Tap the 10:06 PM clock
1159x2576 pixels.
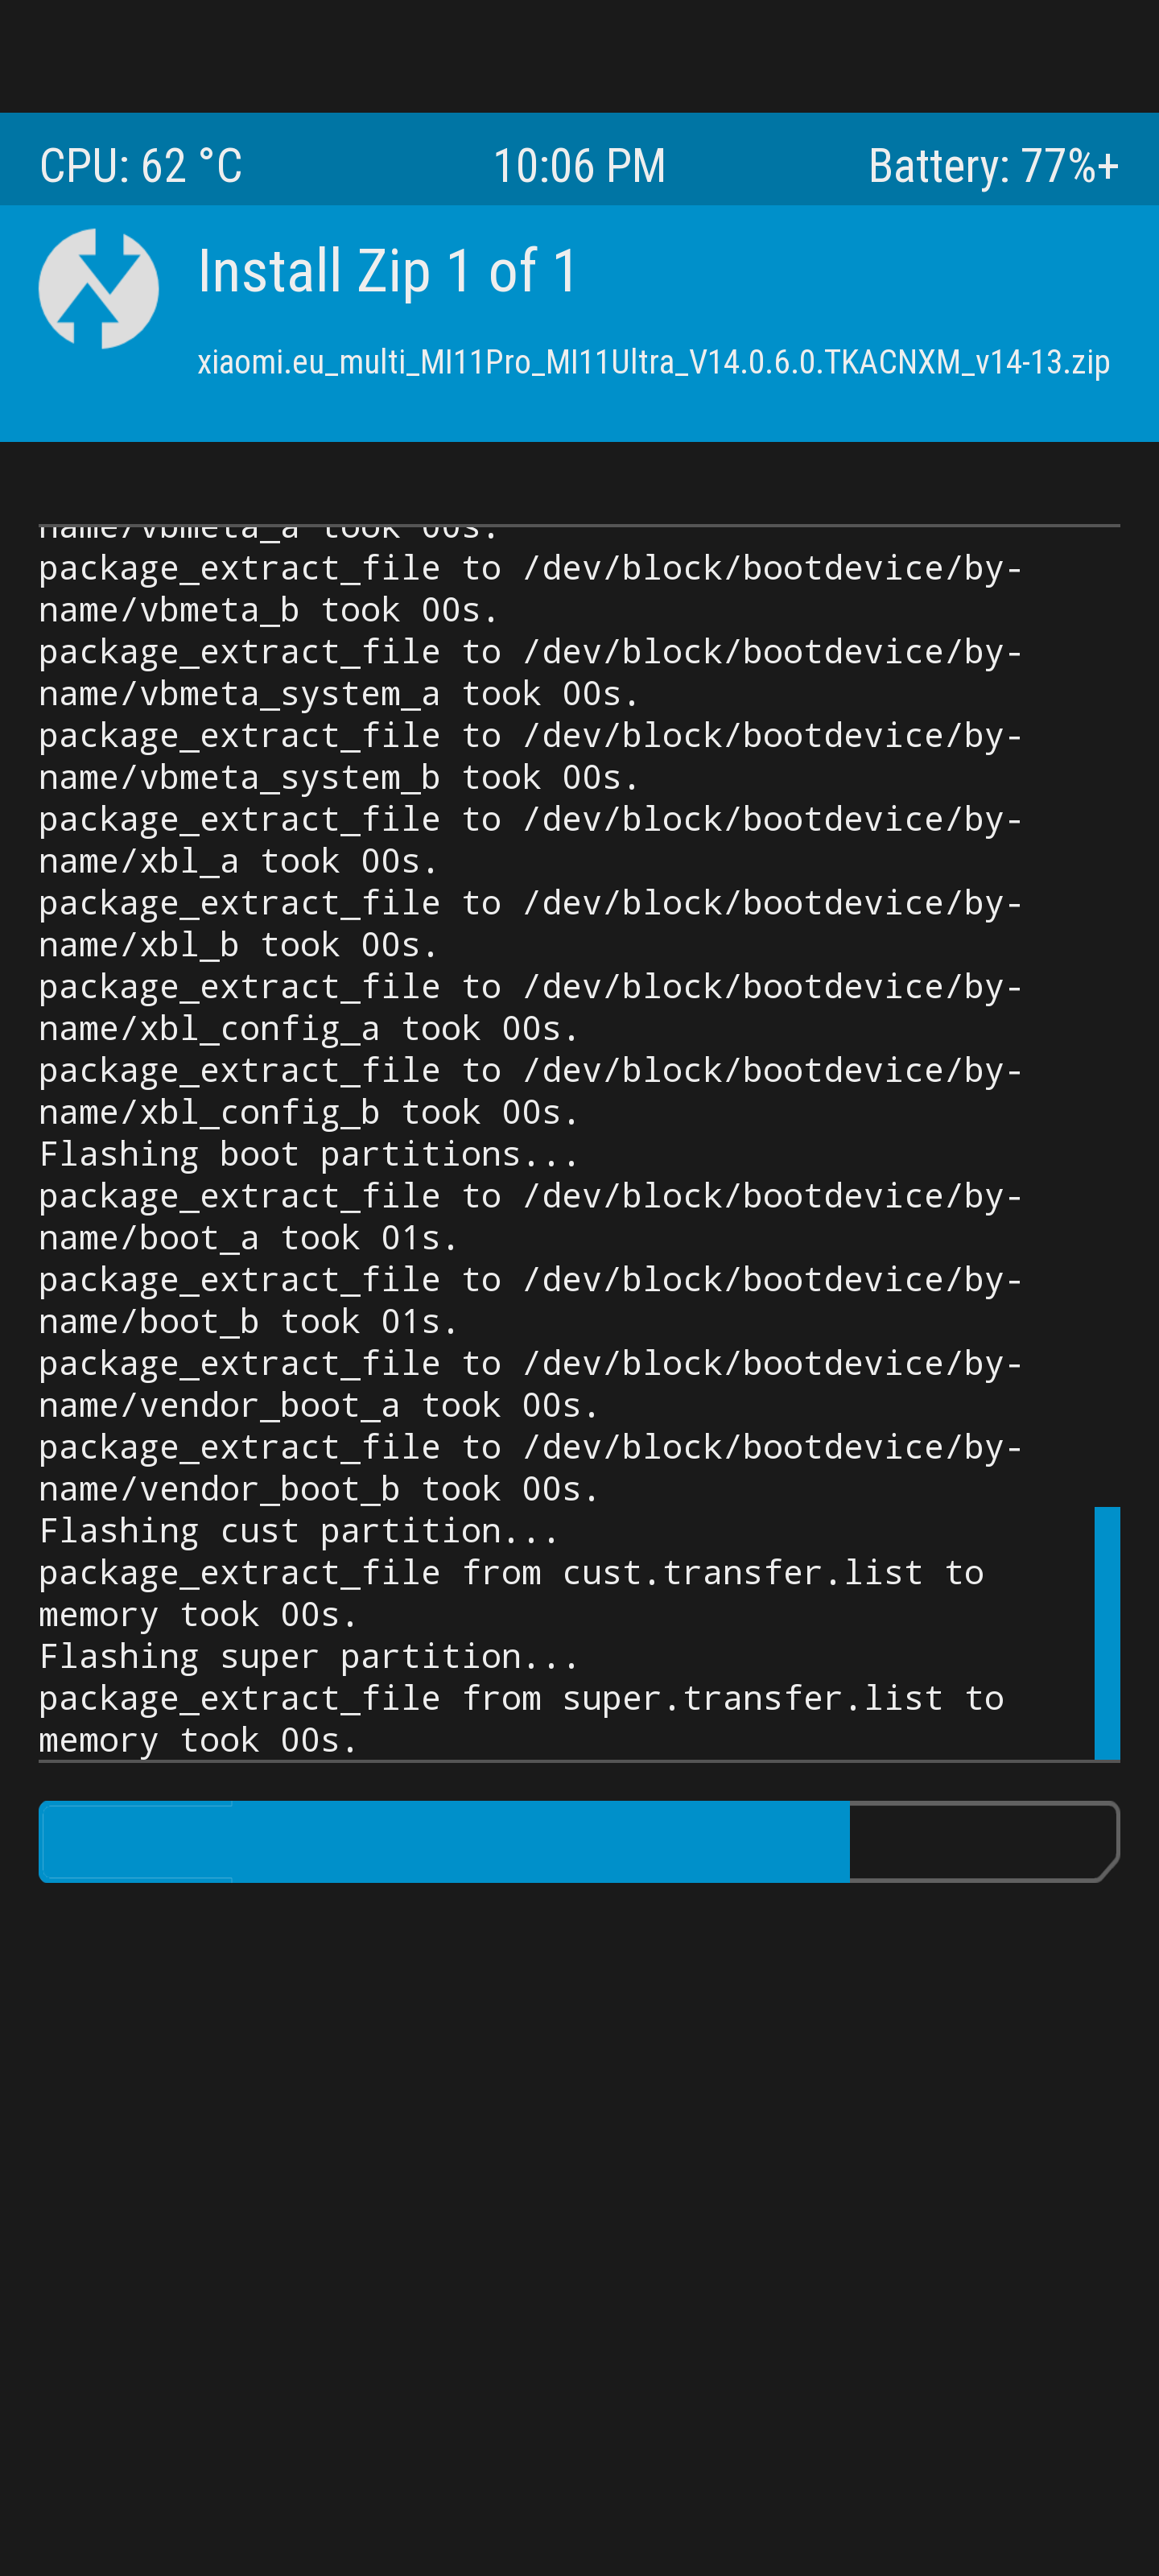pyautogui.click(x=579, y=166)
